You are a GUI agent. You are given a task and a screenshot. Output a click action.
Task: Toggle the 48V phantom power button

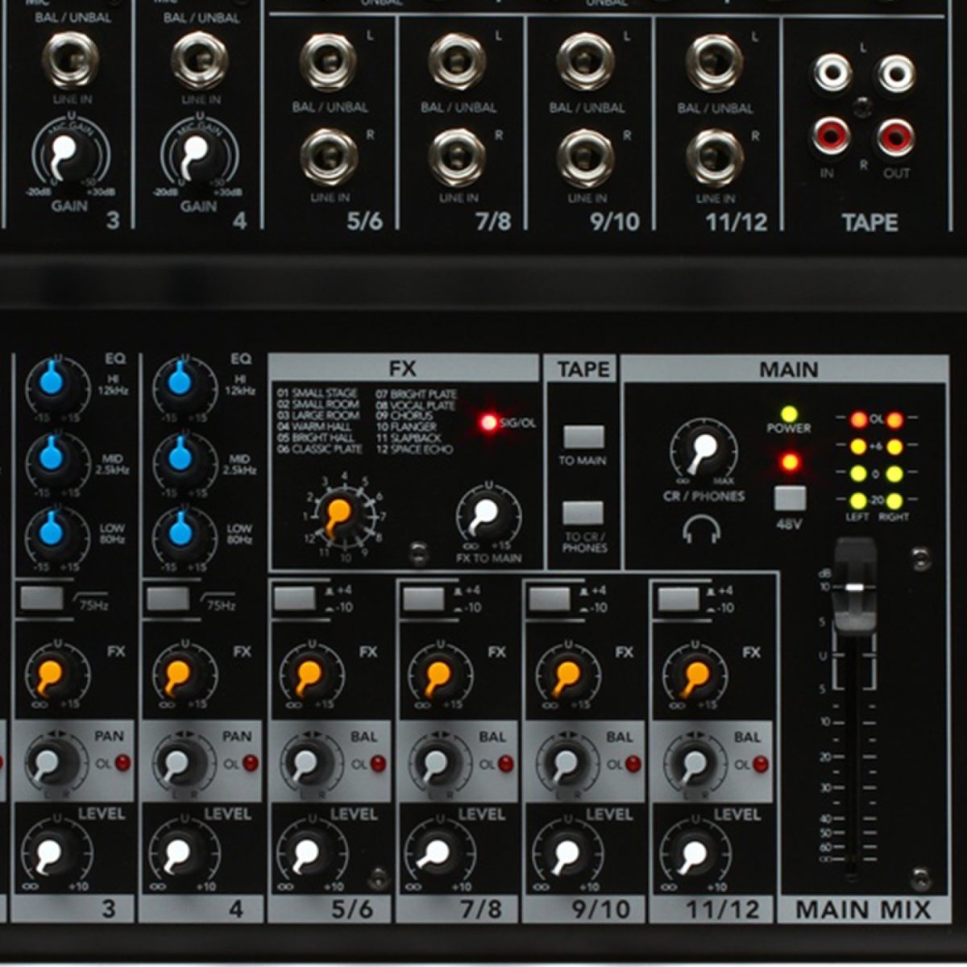coord(791,498)
